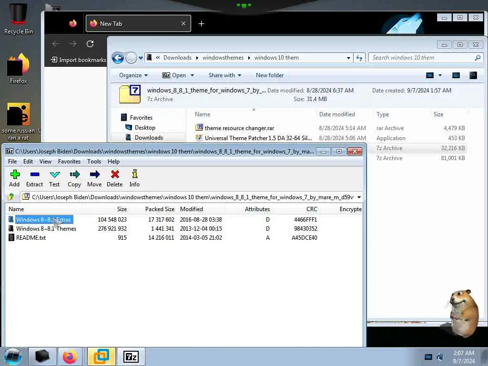This screenshot has height=366, width=488.
Task: Open archive Info in 7-Zip
Action: click(x=134, y=178)
